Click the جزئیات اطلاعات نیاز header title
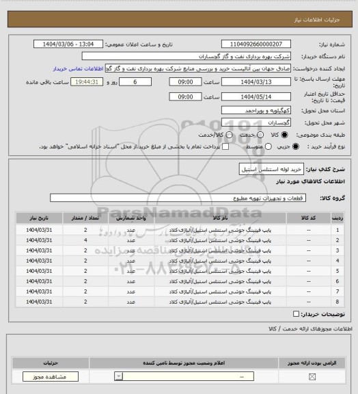Viewport: 358px width, 394px height. tap(317, 20)
